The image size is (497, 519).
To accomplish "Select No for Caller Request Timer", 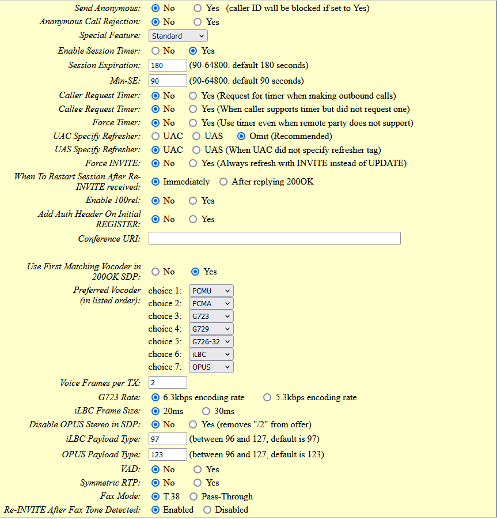I will coord(155,96).
